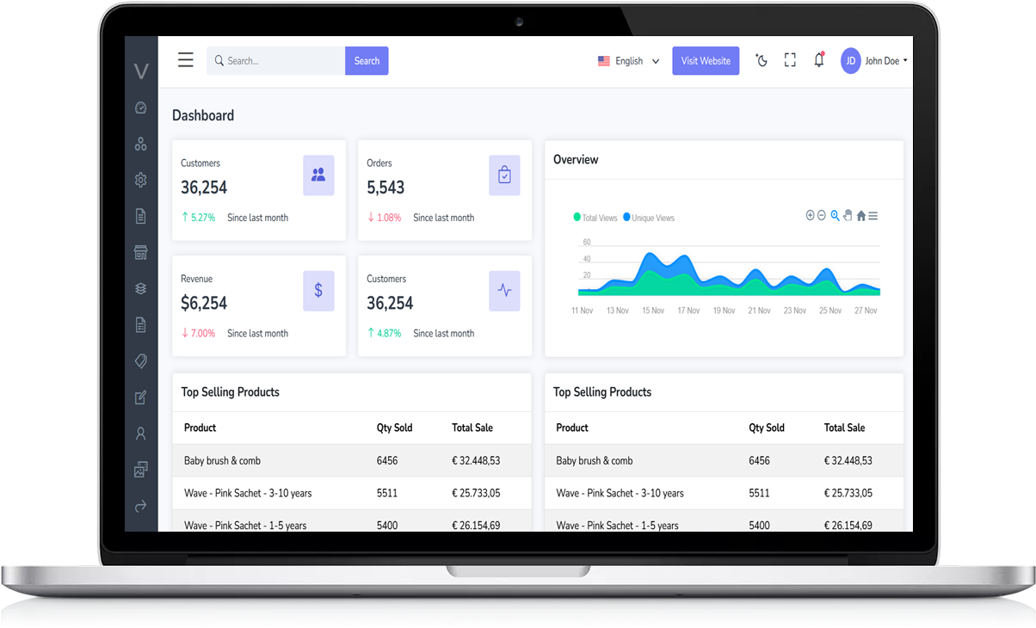Enter fullscreen mode via the expand icon

click(x=790, y=60)
